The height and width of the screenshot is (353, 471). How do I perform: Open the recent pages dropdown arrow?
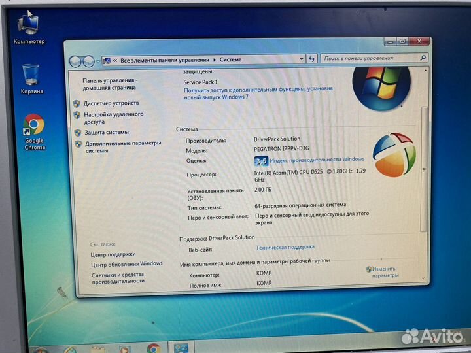pyautogui.click(x=98, y=61)
